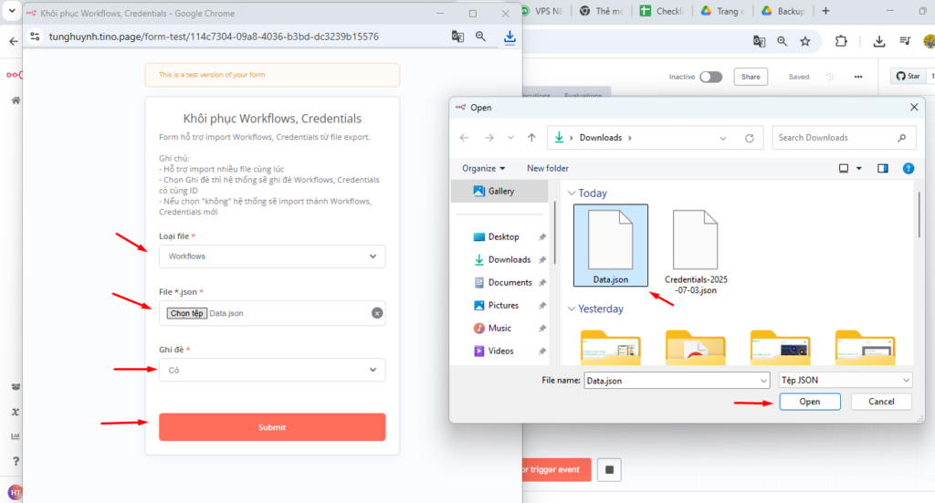The image size is (935, 503).
Task: Select Desktop in Open dialog sidebar
Action: [x=503, y=237]
